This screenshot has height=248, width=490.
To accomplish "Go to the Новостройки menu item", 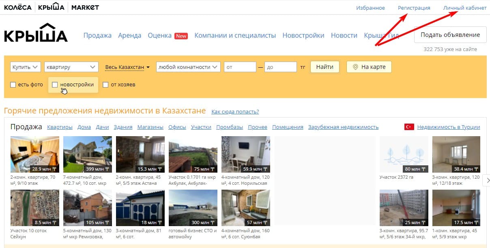I will [303, 35].
